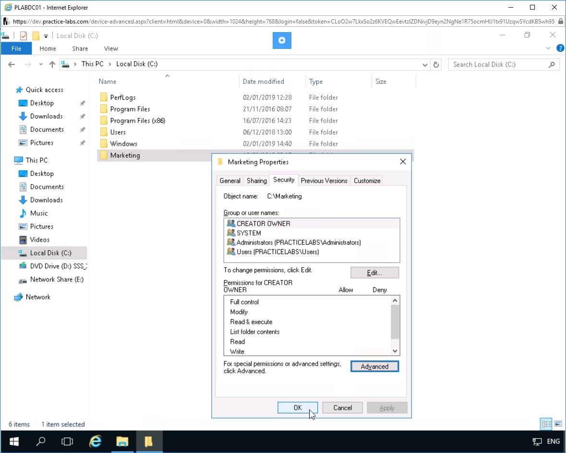
Task: Go up one folder level arrow
Action: click(52, 65)
